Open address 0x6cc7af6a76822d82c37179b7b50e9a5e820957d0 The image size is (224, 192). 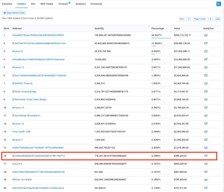(x=38, y=172)
